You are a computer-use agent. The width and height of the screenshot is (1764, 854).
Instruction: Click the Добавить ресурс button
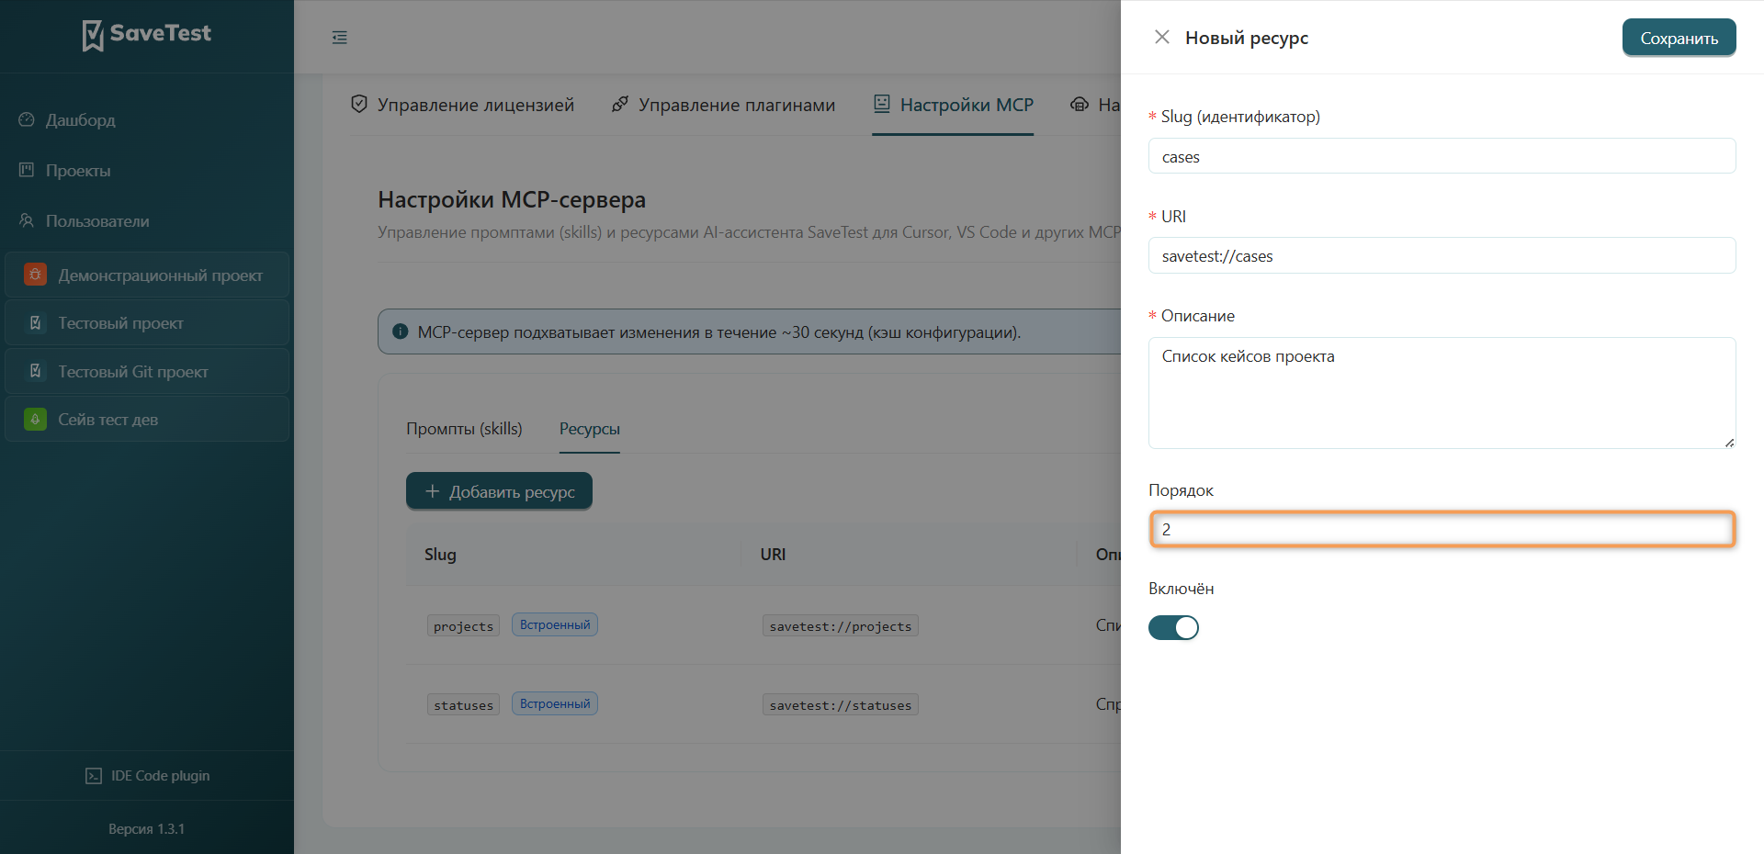click(499, 491)
